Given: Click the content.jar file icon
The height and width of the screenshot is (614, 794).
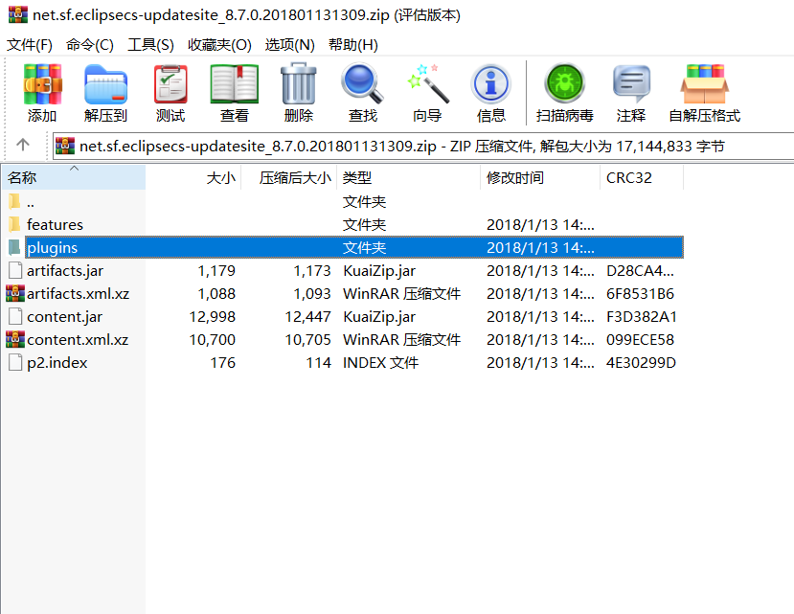Looking at the screenshot, I should tap(15, 317).
